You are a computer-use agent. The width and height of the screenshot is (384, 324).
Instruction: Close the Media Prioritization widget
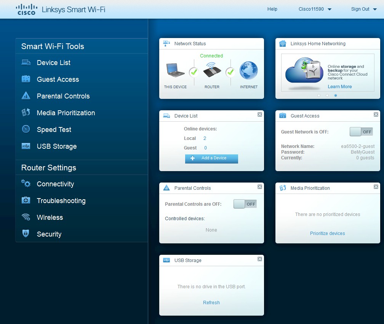[376, 187]
